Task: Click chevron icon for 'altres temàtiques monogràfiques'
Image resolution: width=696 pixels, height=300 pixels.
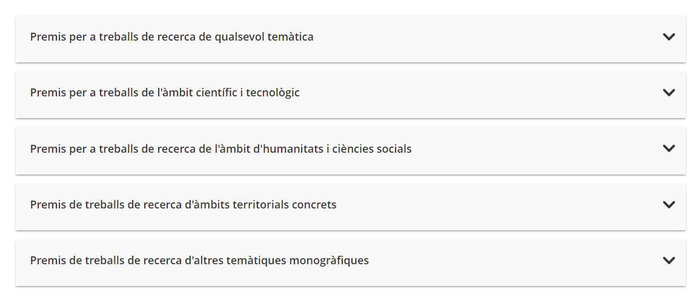Action: [669, 260]
